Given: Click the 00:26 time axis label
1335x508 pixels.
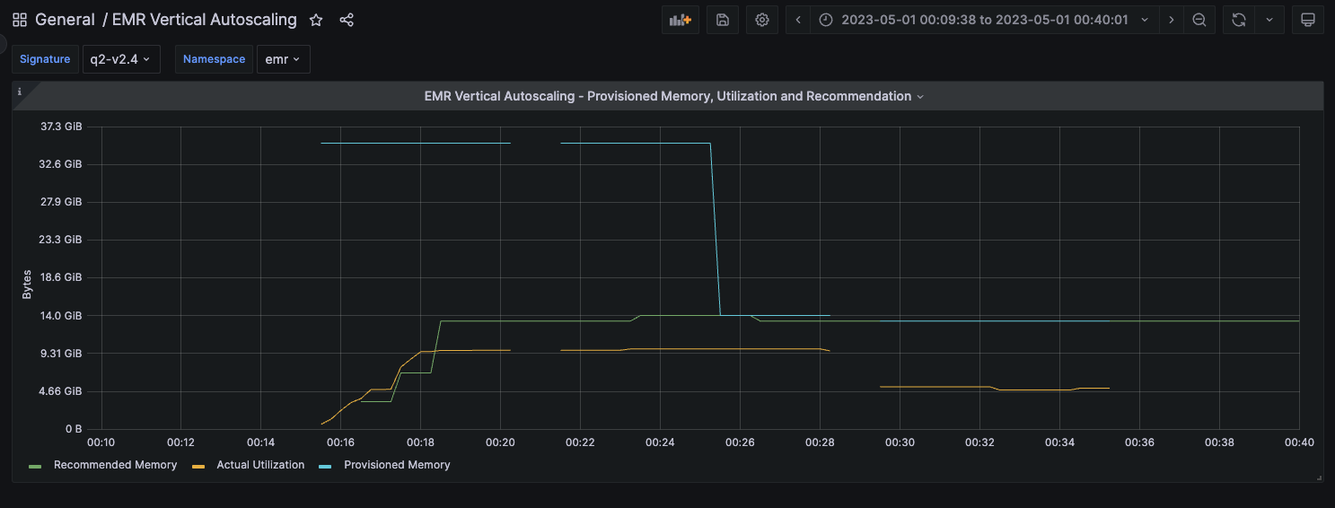Looking at the screenshot, I should click(740, 442).
